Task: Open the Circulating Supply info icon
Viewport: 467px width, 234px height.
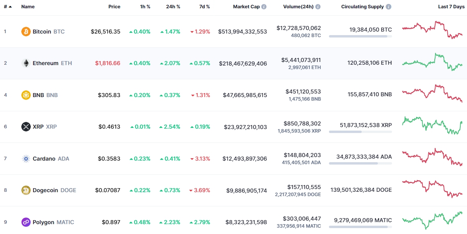Action: point(389,7)
